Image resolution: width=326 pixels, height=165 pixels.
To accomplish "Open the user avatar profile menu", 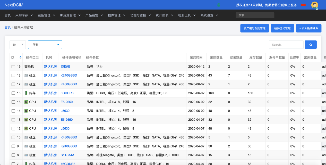I will click(x=314, y=5).
